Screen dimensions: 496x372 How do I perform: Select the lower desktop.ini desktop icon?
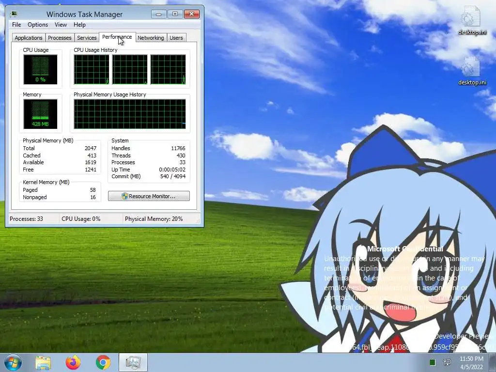472,71
